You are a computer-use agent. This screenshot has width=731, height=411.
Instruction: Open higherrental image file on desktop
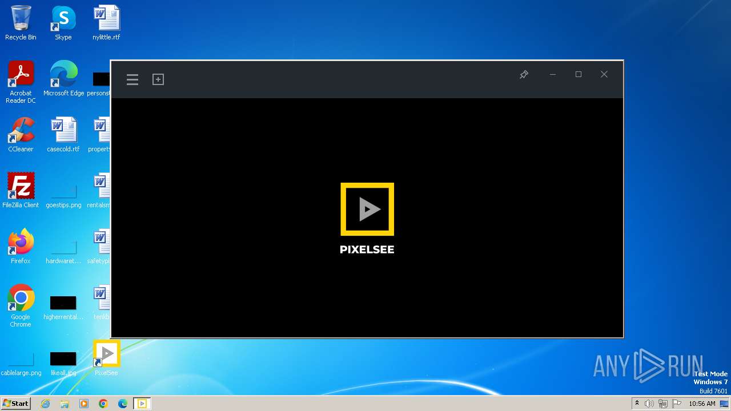(x=63, y=307)
